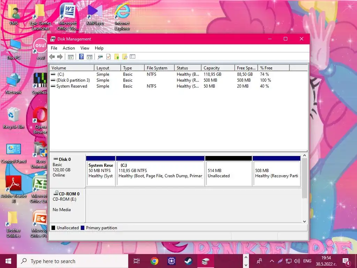Screen dimensions: 357x268
Task: Select the System Reserved 50 MB partition block
Action: pos(101,171)
